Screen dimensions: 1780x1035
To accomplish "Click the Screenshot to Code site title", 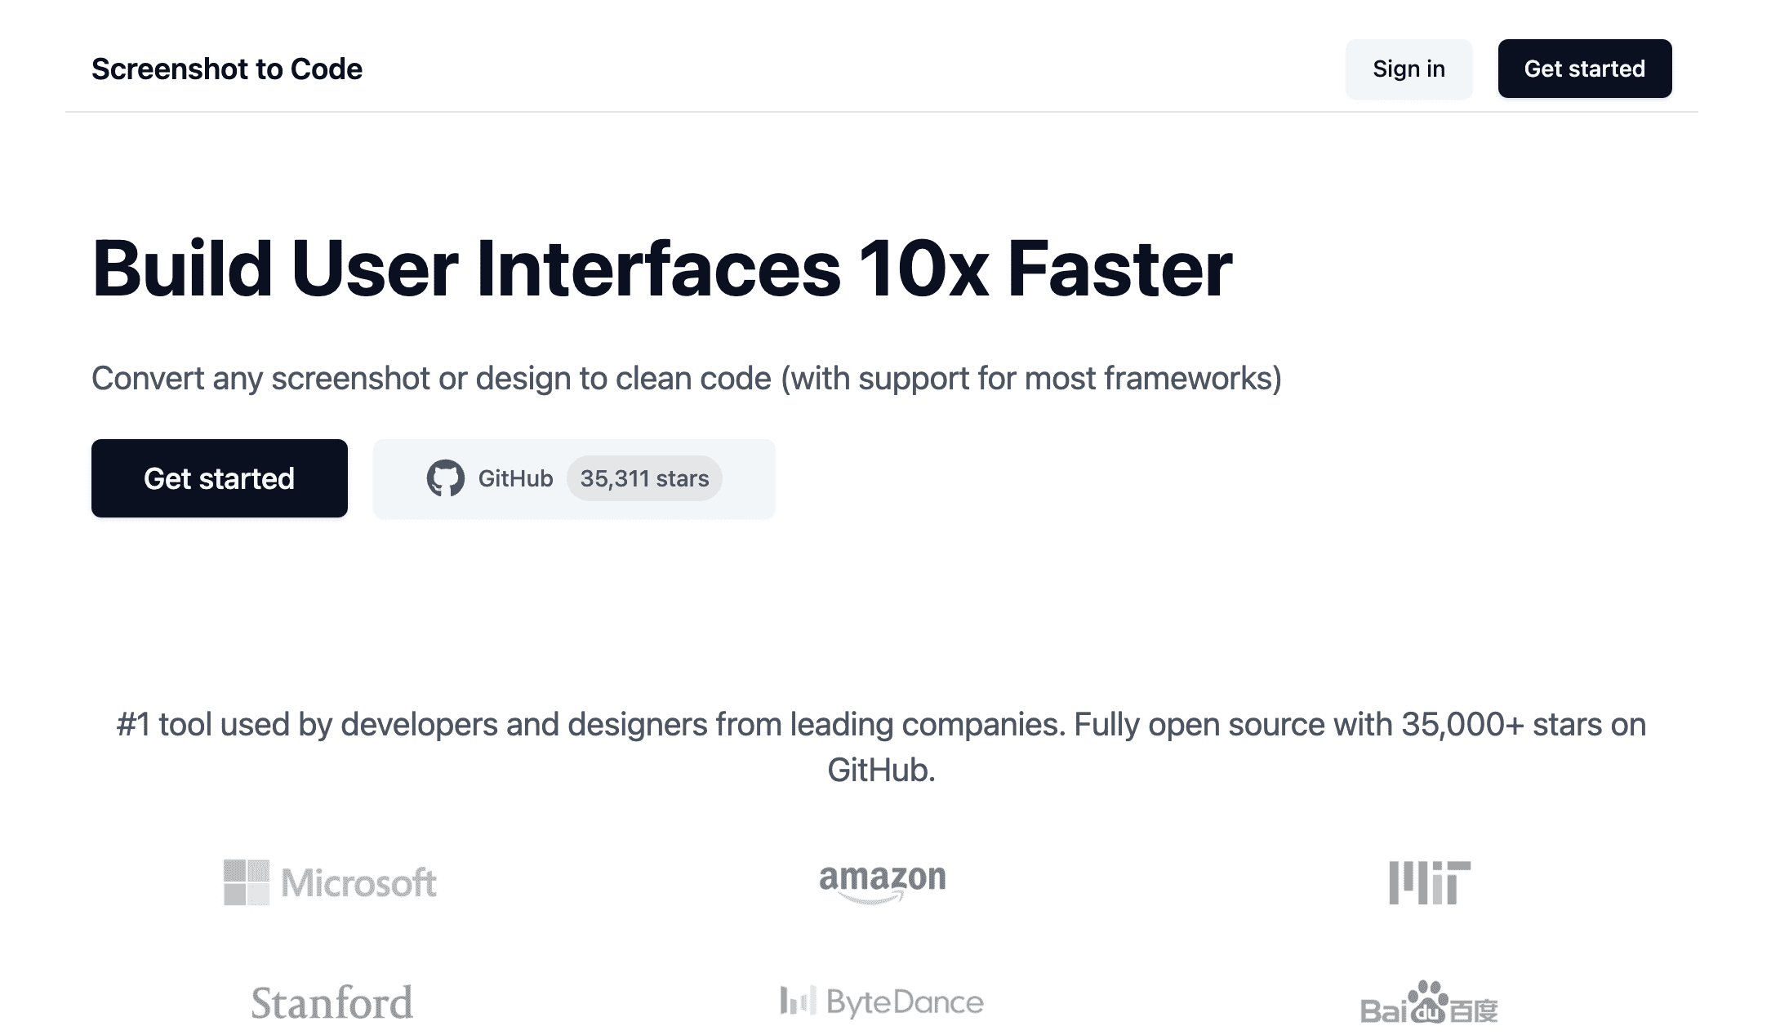I will click(227, 69).
